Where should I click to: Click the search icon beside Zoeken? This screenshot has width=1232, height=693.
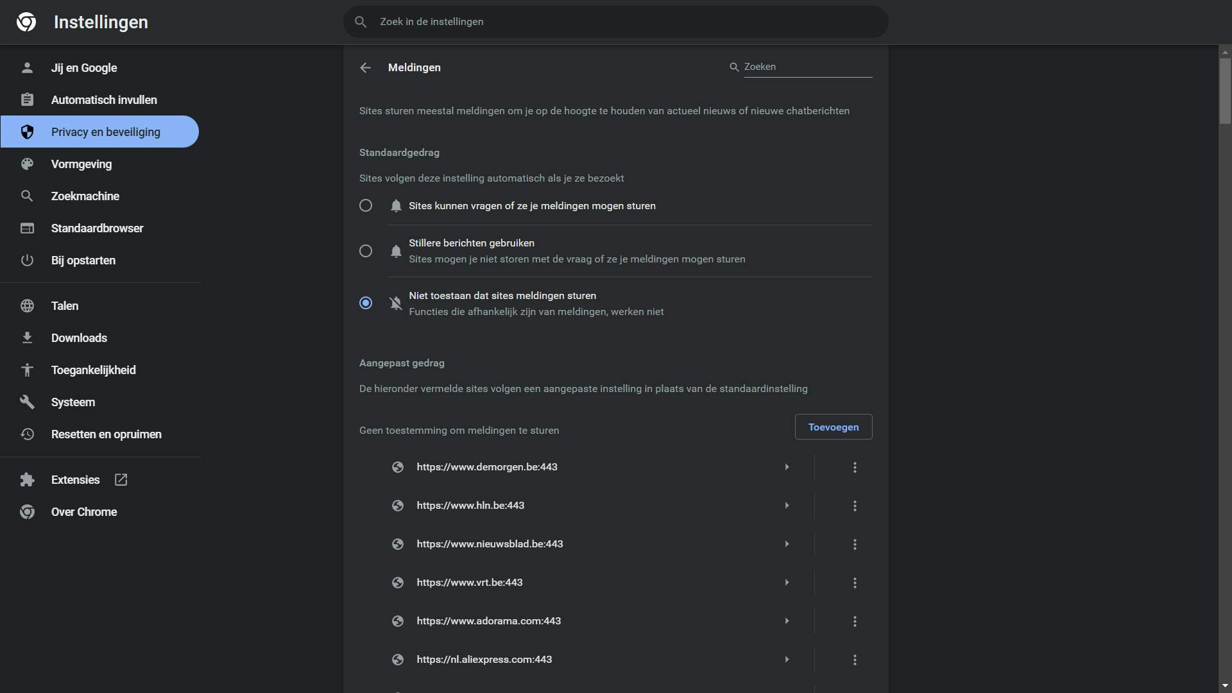(734, 67)
